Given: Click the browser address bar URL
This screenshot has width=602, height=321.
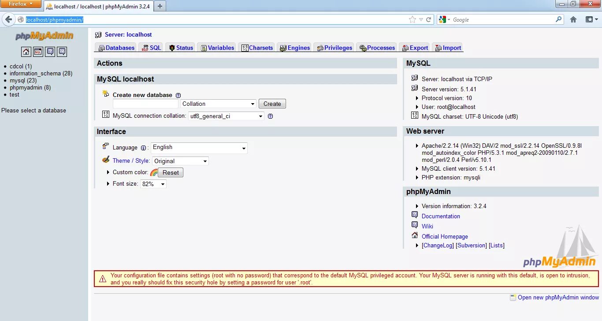Looking at the screenshot, I should pyautogui.click(x=55, y=19).
